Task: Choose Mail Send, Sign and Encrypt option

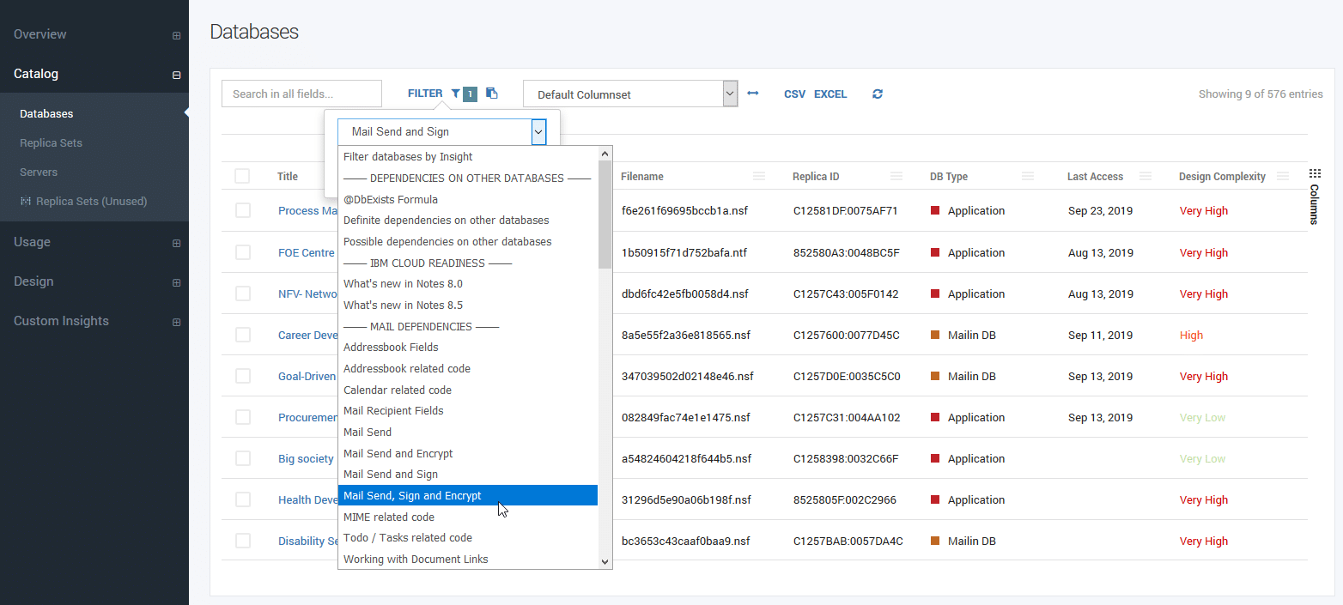Action: [412, 496]
